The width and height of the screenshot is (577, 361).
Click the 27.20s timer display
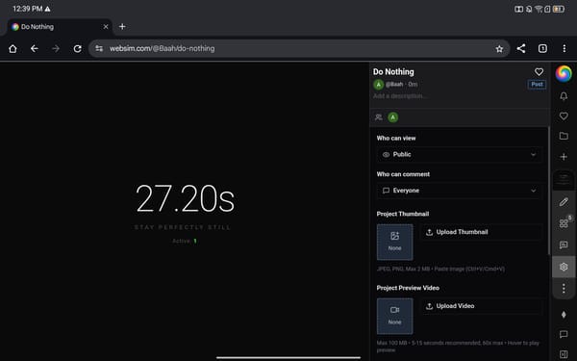[185, 199]
